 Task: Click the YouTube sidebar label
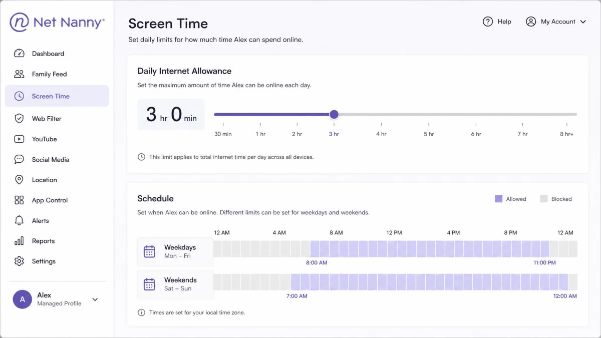coord(45,139)
